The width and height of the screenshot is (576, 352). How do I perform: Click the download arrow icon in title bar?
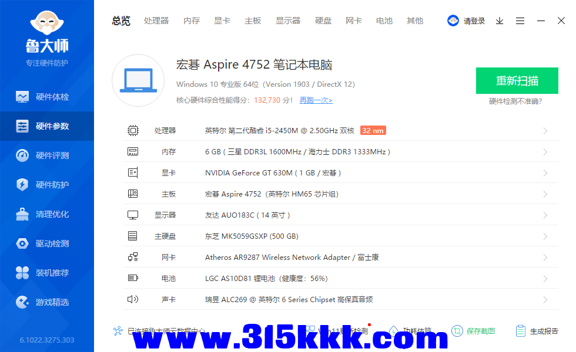(x=500, y=21)
